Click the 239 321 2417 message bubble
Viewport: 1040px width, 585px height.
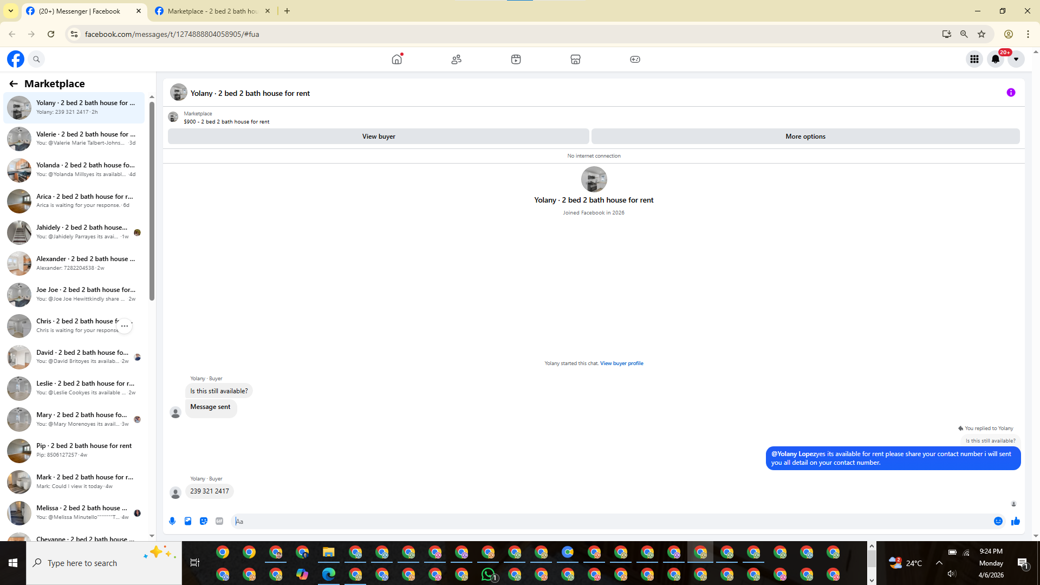click(210, 491)
